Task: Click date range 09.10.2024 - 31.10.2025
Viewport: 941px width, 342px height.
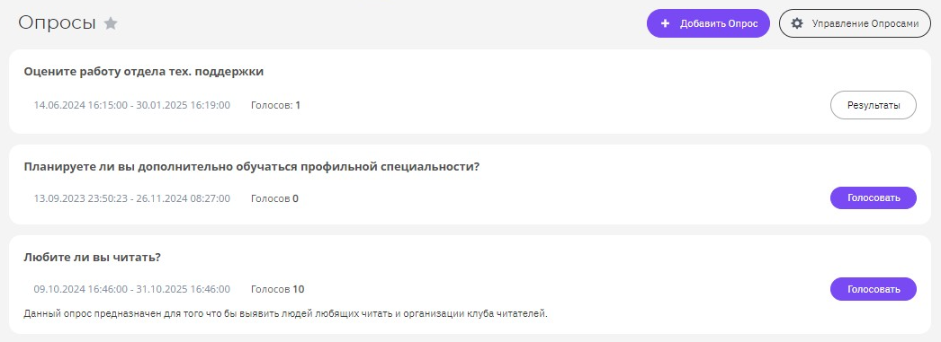Action: (x=131, y=289)
